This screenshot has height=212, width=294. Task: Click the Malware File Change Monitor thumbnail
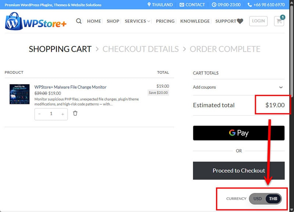(x=19, y=94)
